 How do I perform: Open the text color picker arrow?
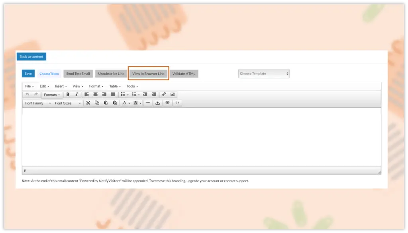pyautogui.click(x=129, y=103)
